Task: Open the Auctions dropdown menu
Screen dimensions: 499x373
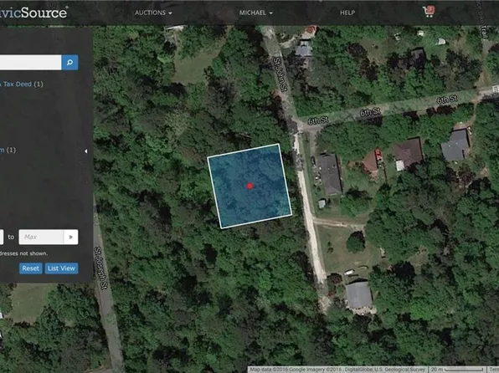Action: click(153, 13)
